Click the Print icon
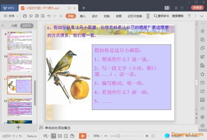This screenshot has width=207, height=140. tap(37, 16)
